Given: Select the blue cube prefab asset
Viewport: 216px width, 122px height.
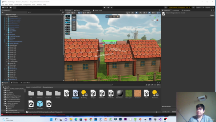Looking at the screenshot, I should point(40,105).
